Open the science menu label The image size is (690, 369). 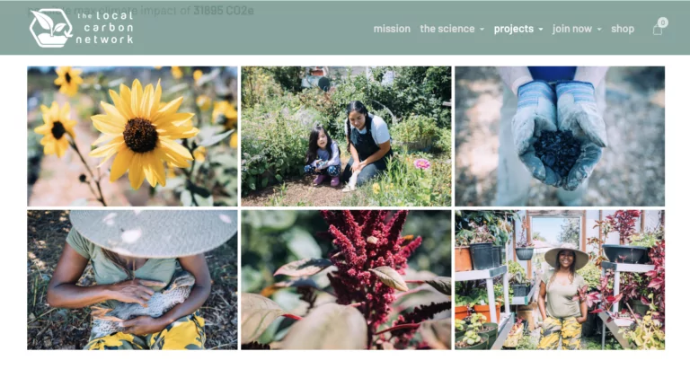pos(447,29)
